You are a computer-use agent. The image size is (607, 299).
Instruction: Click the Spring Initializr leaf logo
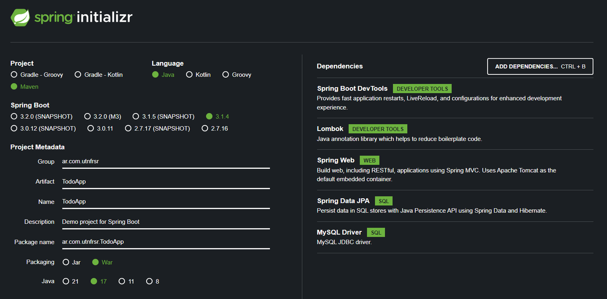click(20, 18)
